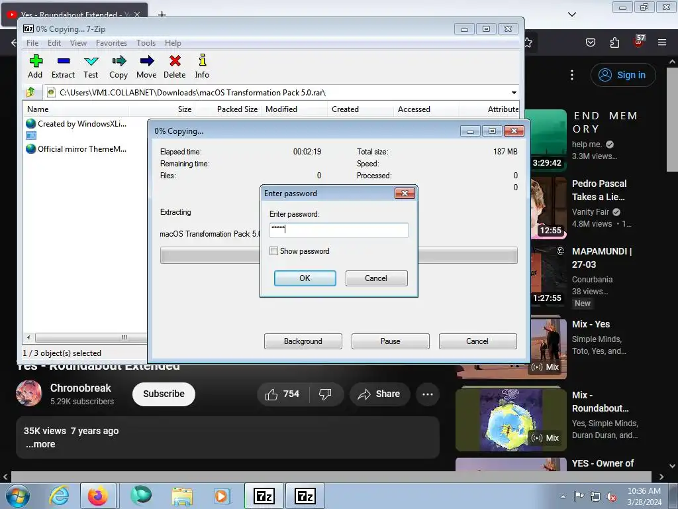This screenshot has height=509, width=678.
Task: Click inside the Enter password field
Action: click(338, 230)
